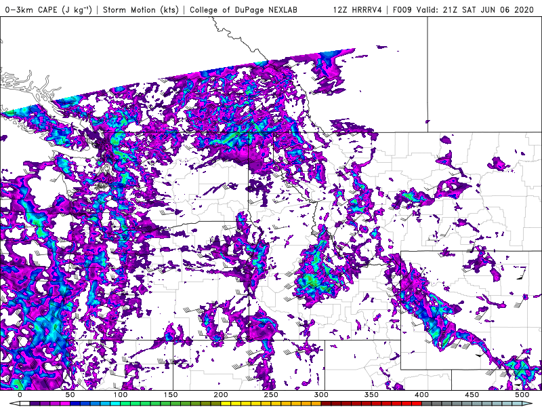Click the '200' value on the color scale
This screenshot has height=407, width=542.
(x=221, y=395)
